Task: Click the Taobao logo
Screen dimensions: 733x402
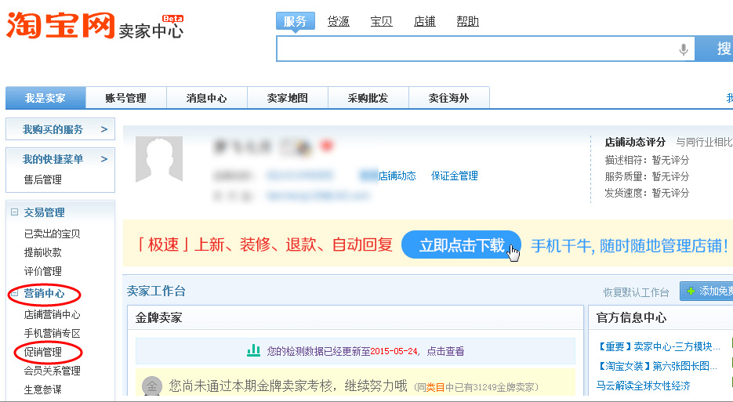Action: point(60,25)
